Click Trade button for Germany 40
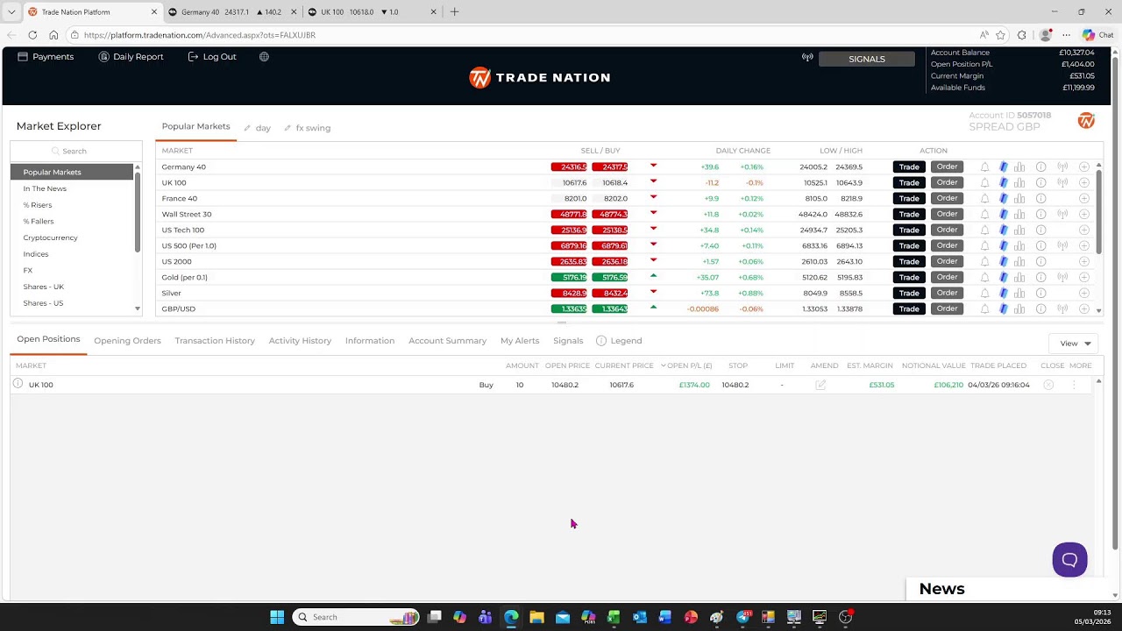This screenshot has width=1122, height=631. point(909,167)
